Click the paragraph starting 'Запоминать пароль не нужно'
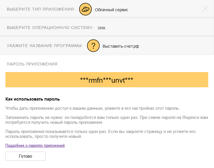This screenshot has width=214, height=168. click(106, 120)
